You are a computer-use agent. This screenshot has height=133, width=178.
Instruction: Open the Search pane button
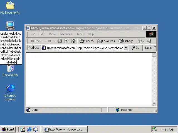click(x=86, y=41)
